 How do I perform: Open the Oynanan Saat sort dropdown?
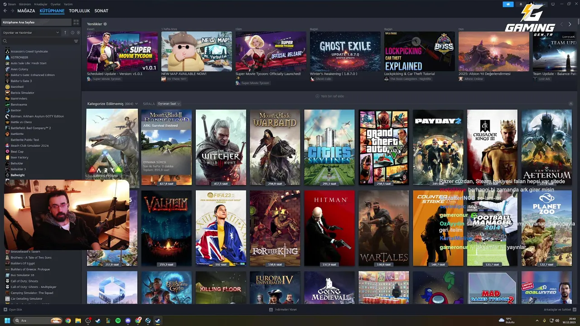(x=169, y=104)
